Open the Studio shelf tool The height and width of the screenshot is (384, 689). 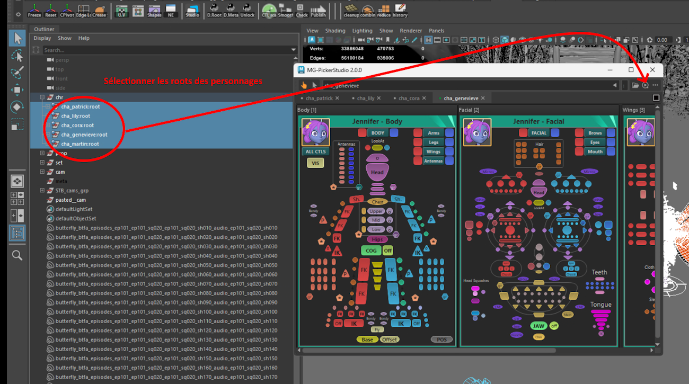[192, 11]
